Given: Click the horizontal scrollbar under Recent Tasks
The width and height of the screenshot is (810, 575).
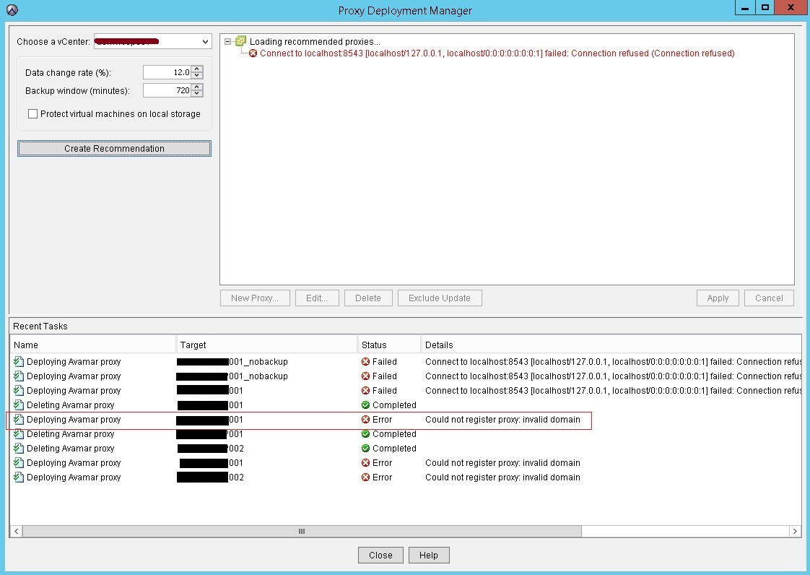Looking at the screenshot, I should (301, 531).
